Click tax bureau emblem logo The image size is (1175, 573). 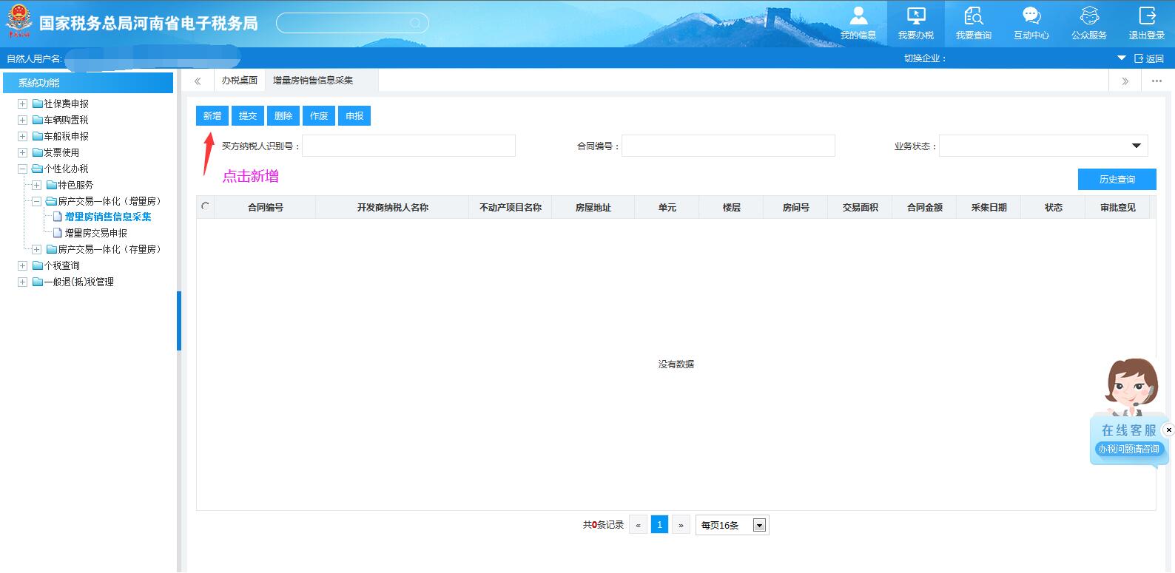(x=18, y=21)
